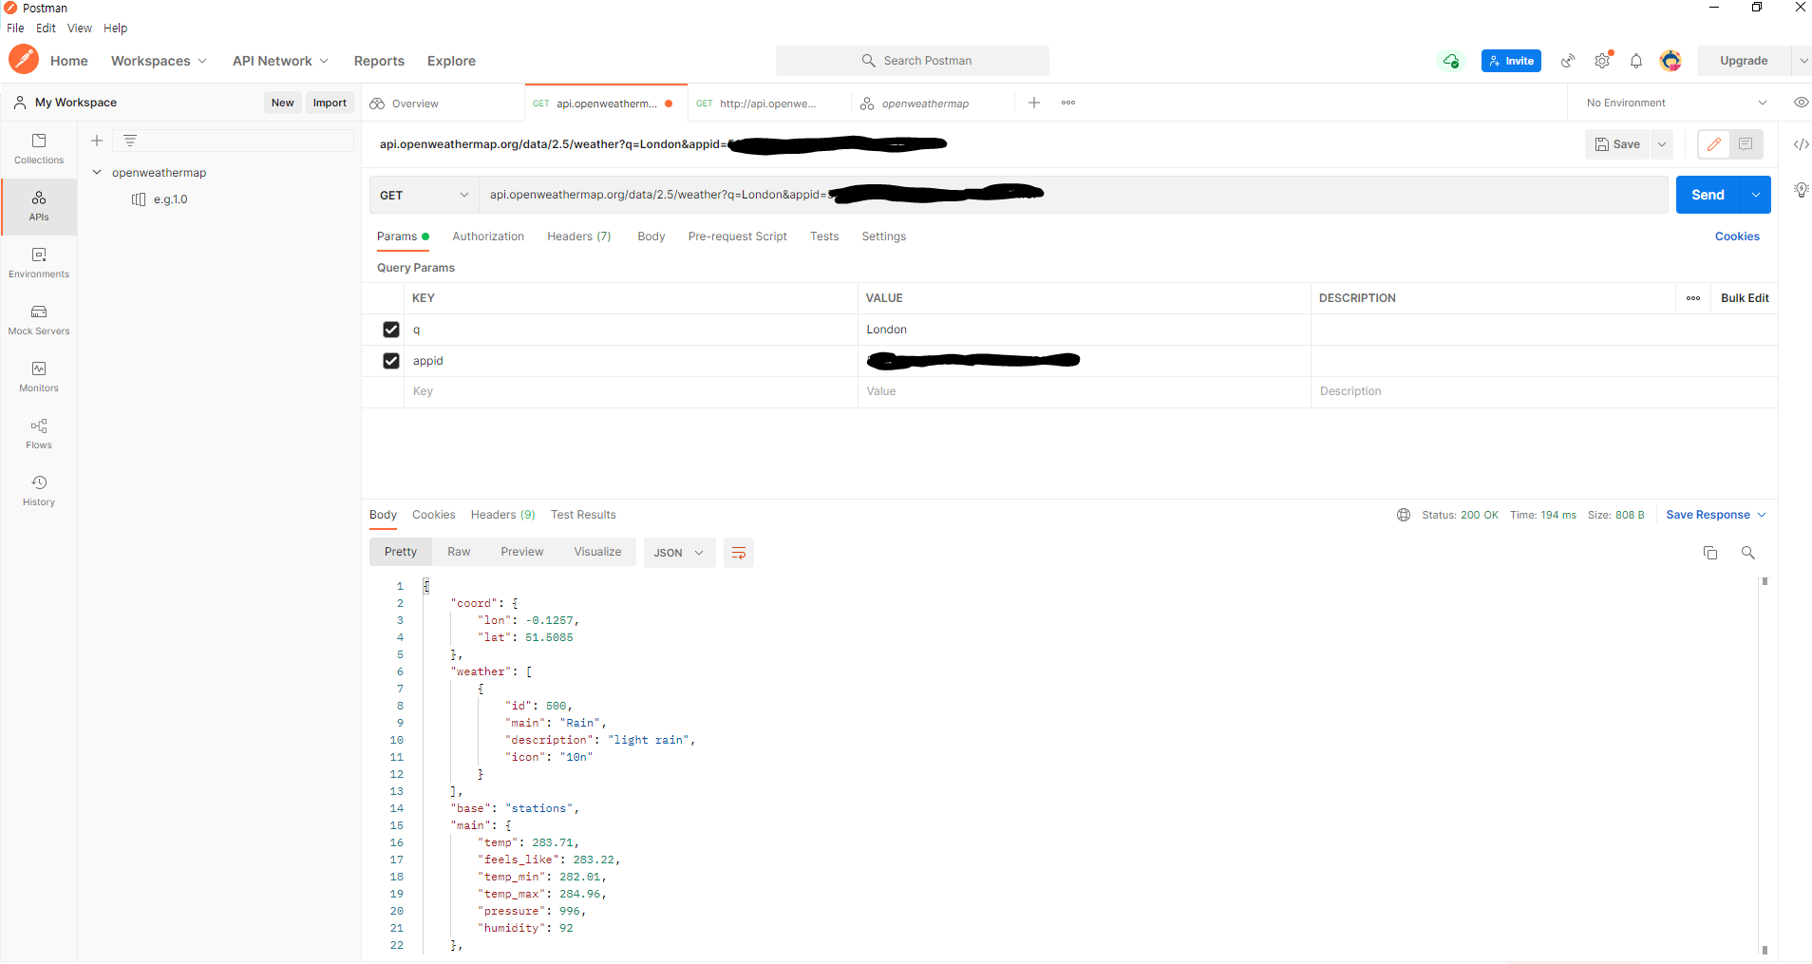
Task: Click the Search Postman field
Action: pyautogui.click(x=913, y=61)
